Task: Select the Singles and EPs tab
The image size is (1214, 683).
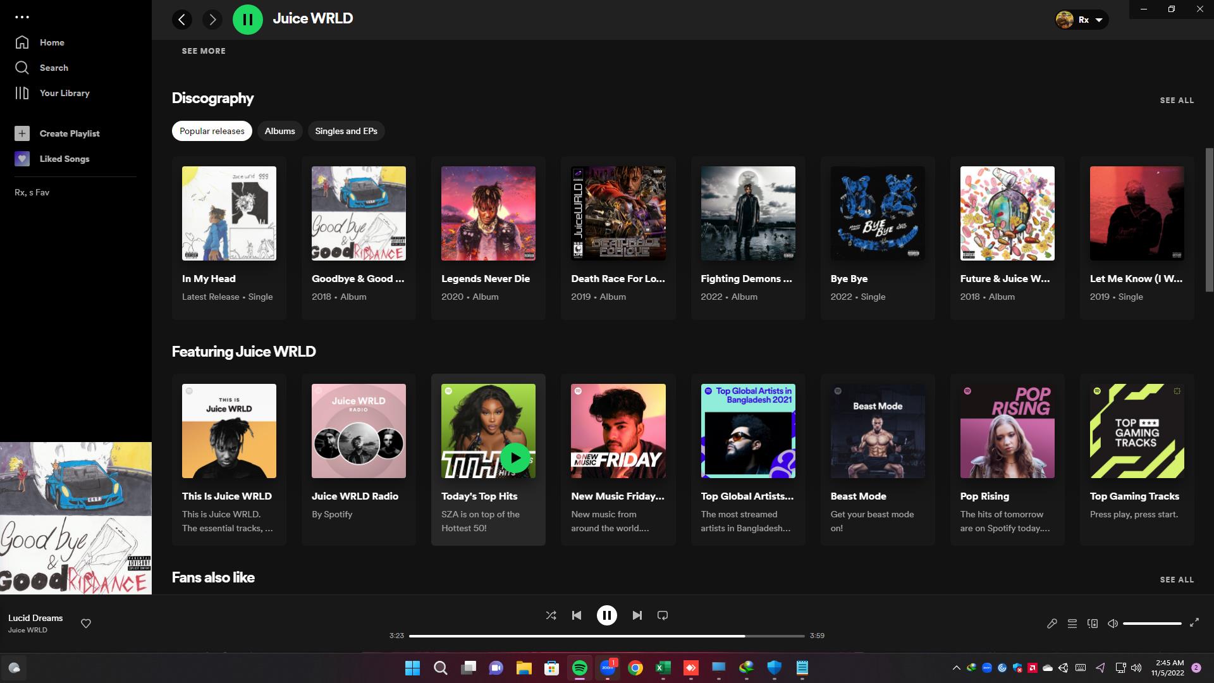Action: point(346,131)
